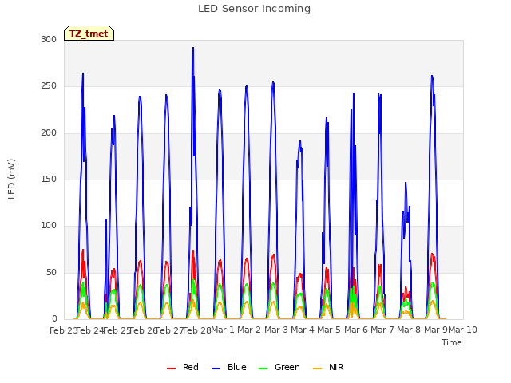Click the Feb 23 x-axis date label
Screen dimensions: 511x383
[x=63, y=330]
